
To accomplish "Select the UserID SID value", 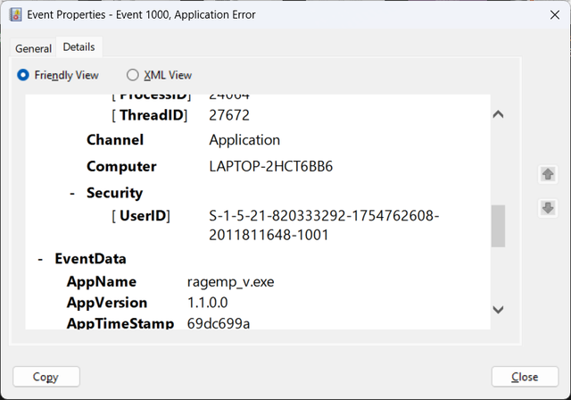I will 324,225.
